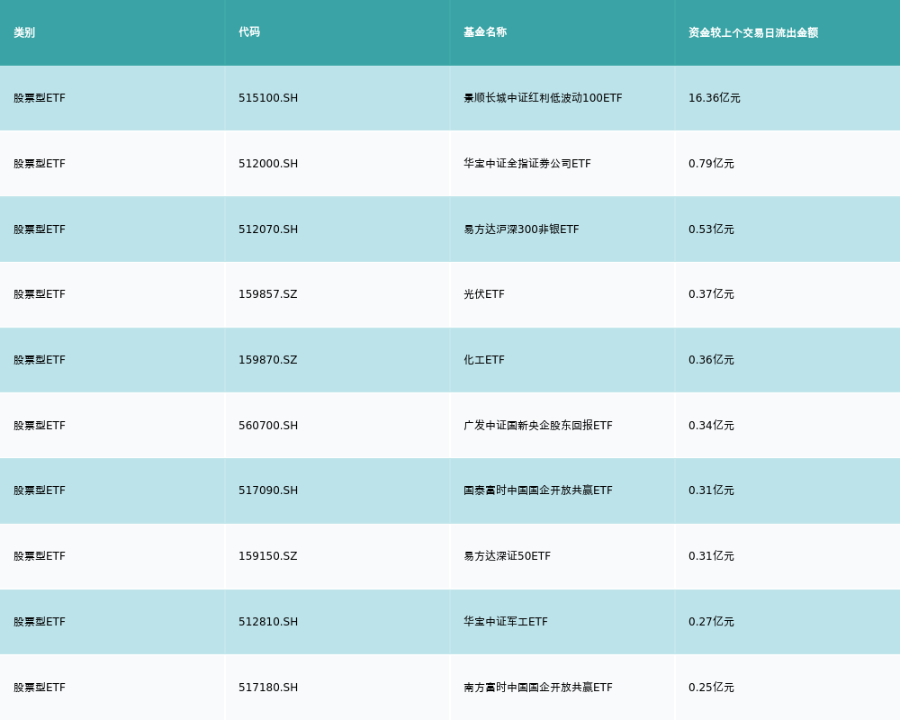900x720 pixels.
Task: Click 0.31亿元 in the 159150.SZ row
Action: click(x=711, y=556)
